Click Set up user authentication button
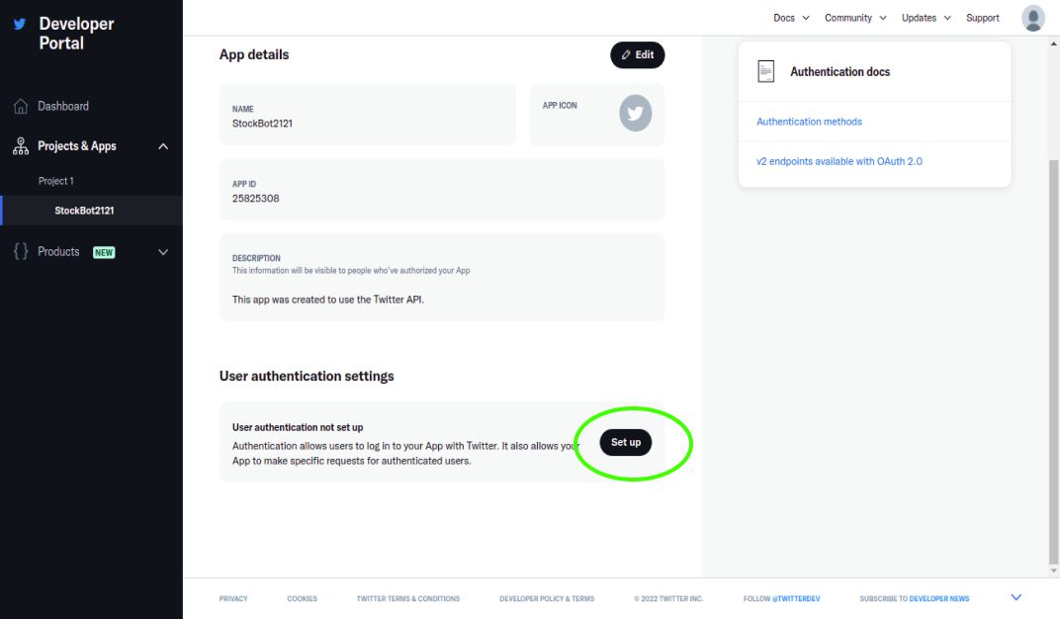Viewport: 1060px width, 619px height. 626,442
